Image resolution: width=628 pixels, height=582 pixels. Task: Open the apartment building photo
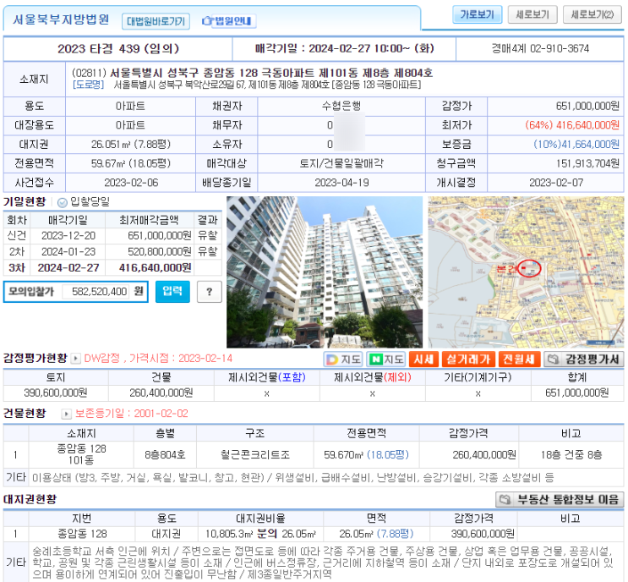(325, 272)
